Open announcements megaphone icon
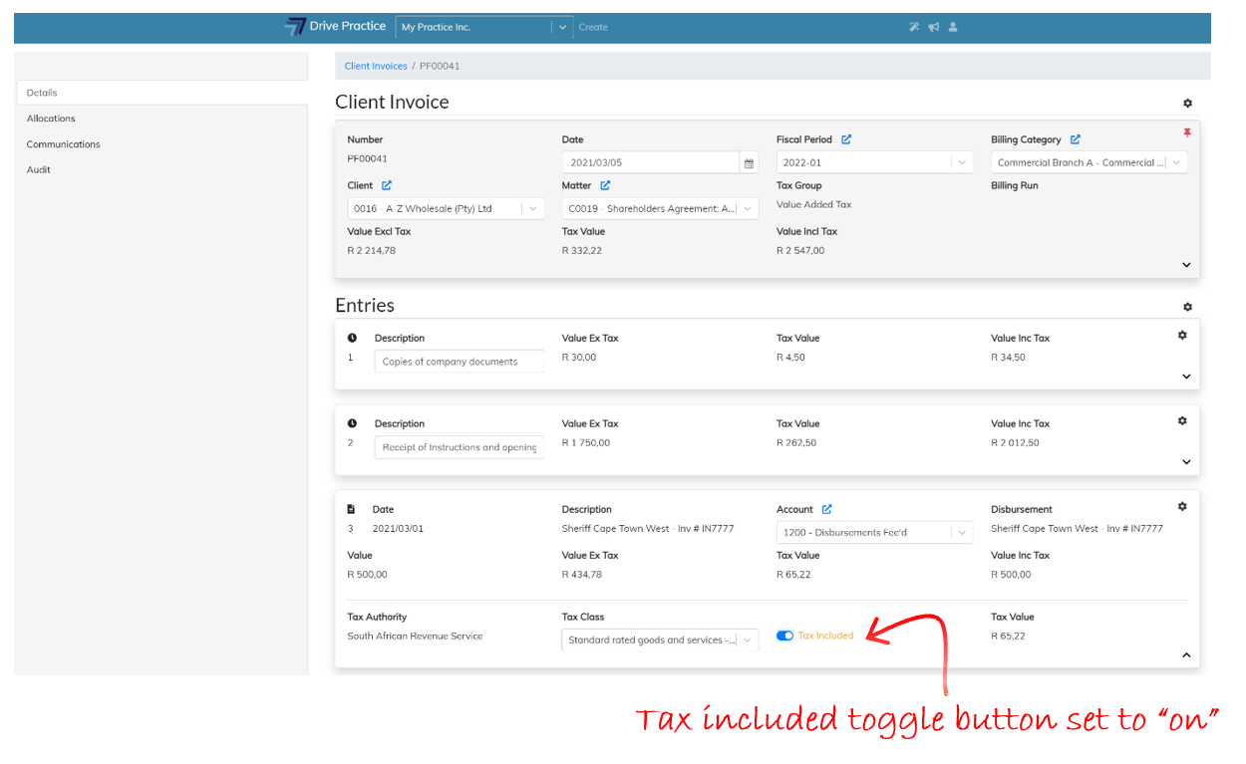 click(934, 27)
